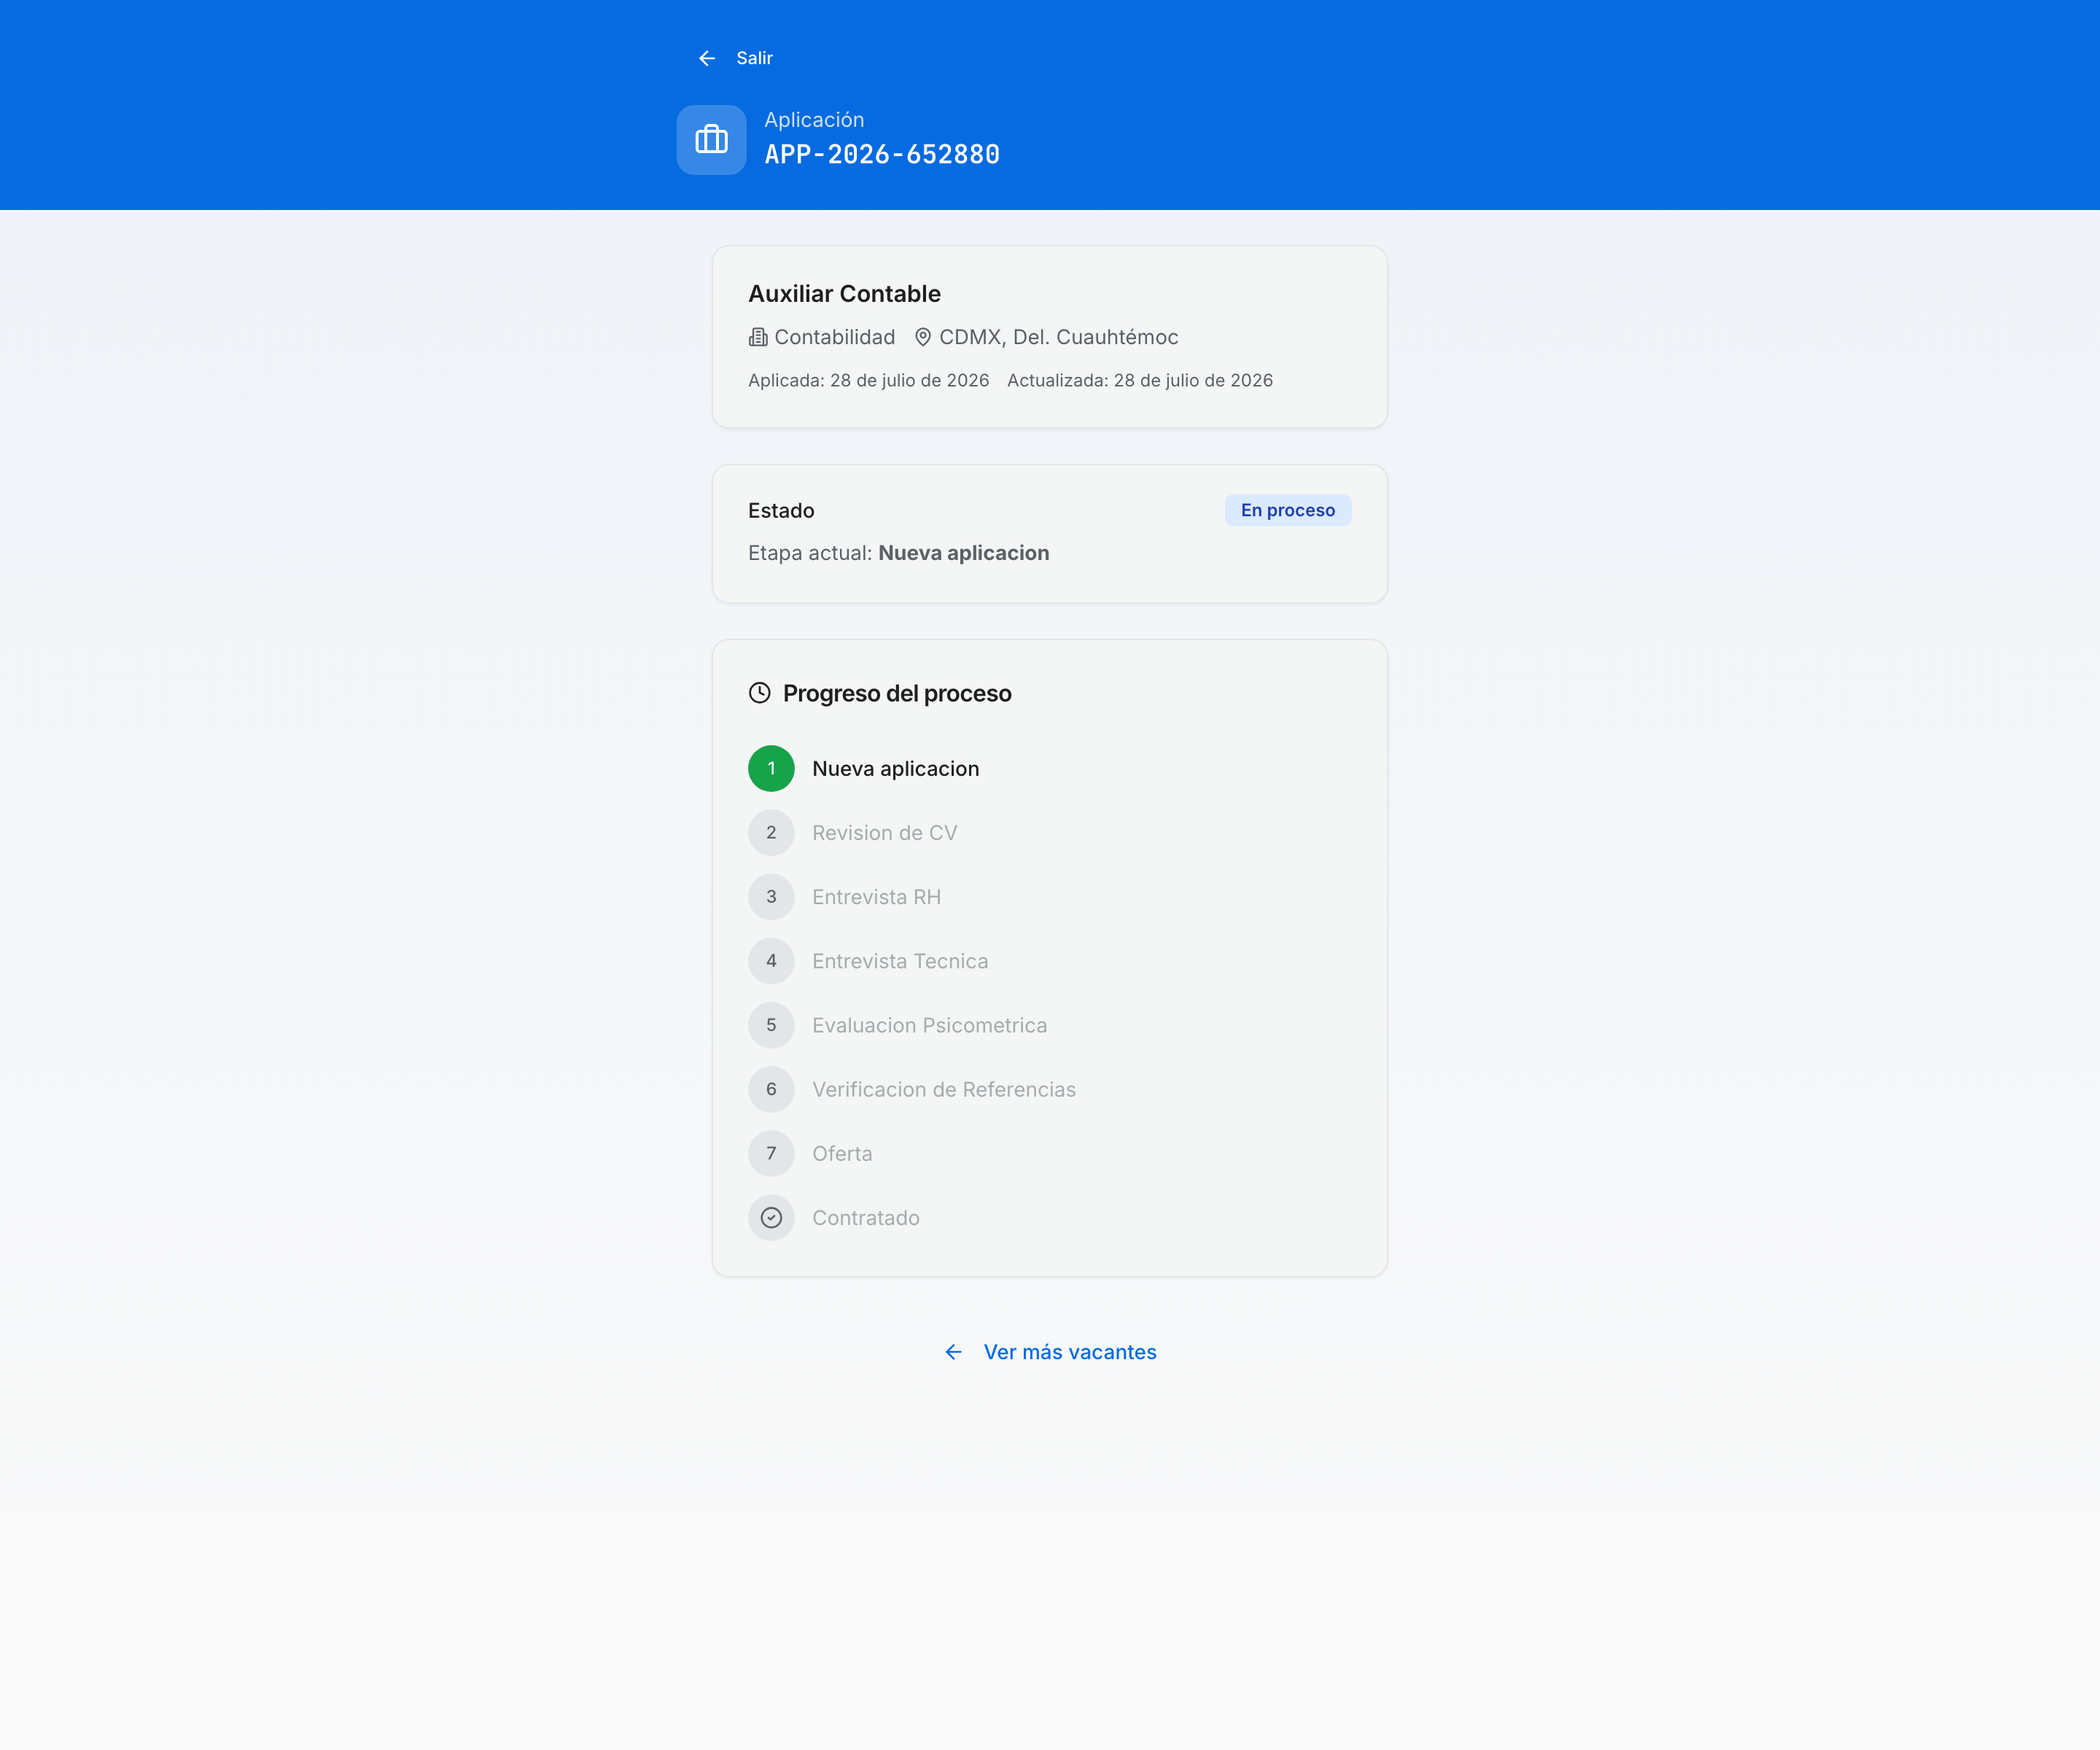Viewport: 2100px width, 1750px height.
Task: Select the Entrevista RH step label
Action: coord(876,897)
